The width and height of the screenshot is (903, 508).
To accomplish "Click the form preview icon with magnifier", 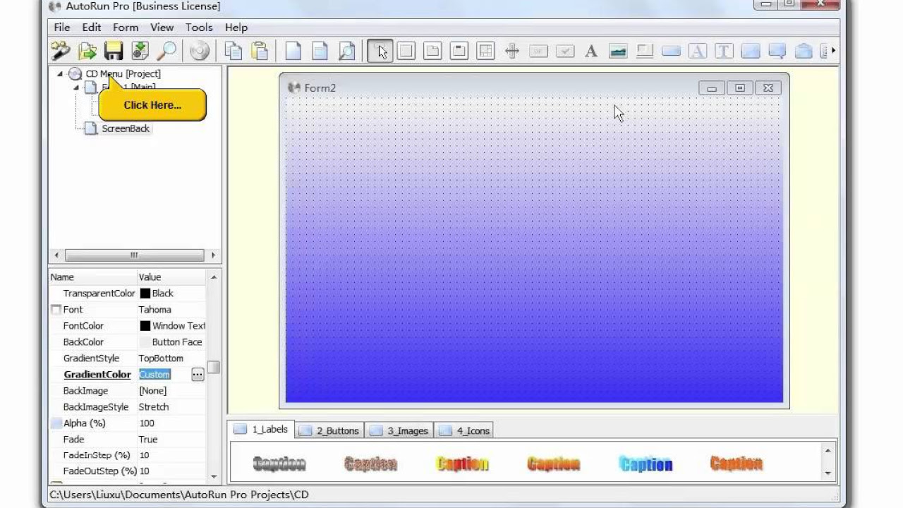I will (x=346, y=51).
